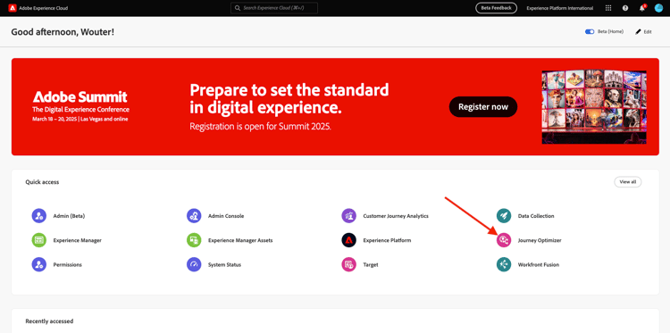The image size is (670, 333).
Task: Click the Permissions icon
Action: pyautogui.click(x=39, y=264)
